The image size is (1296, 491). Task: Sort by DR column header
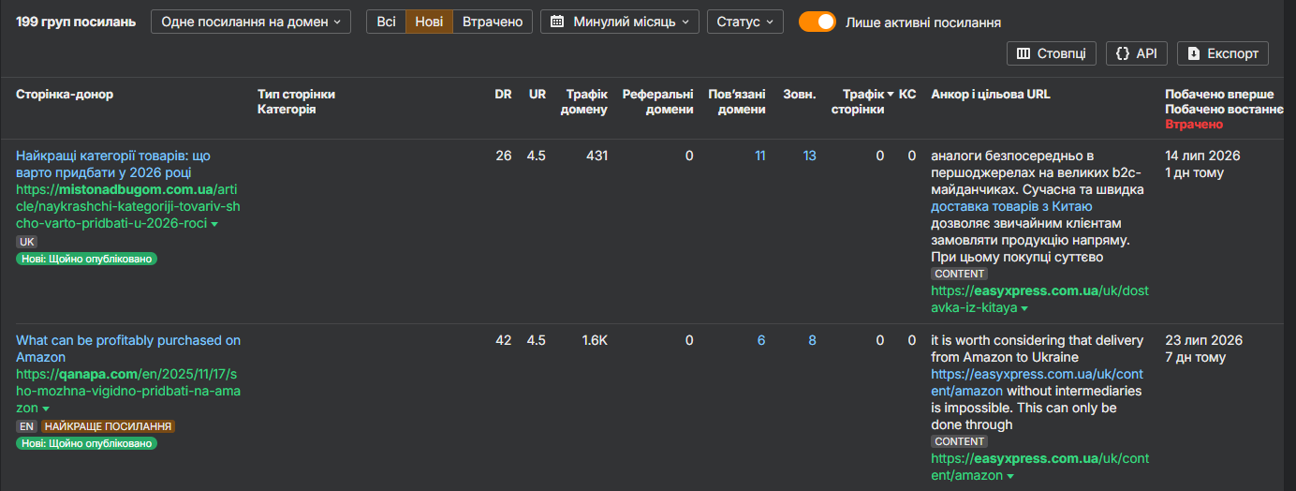pos(504,94)
